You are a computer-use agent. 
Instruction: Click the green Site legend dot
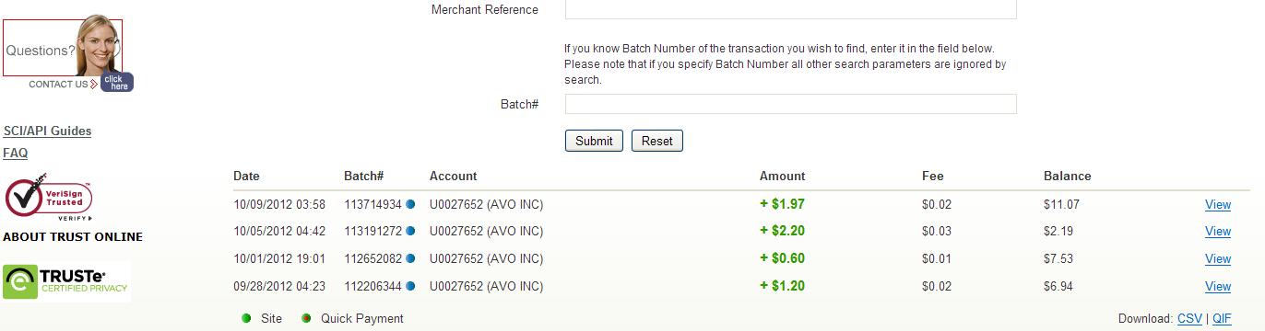tap(246, 318)
